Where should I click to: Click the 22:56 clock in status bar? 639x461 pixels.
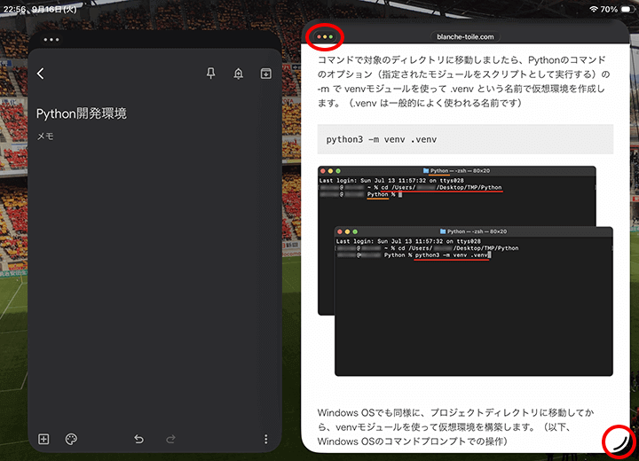point(14,9)
